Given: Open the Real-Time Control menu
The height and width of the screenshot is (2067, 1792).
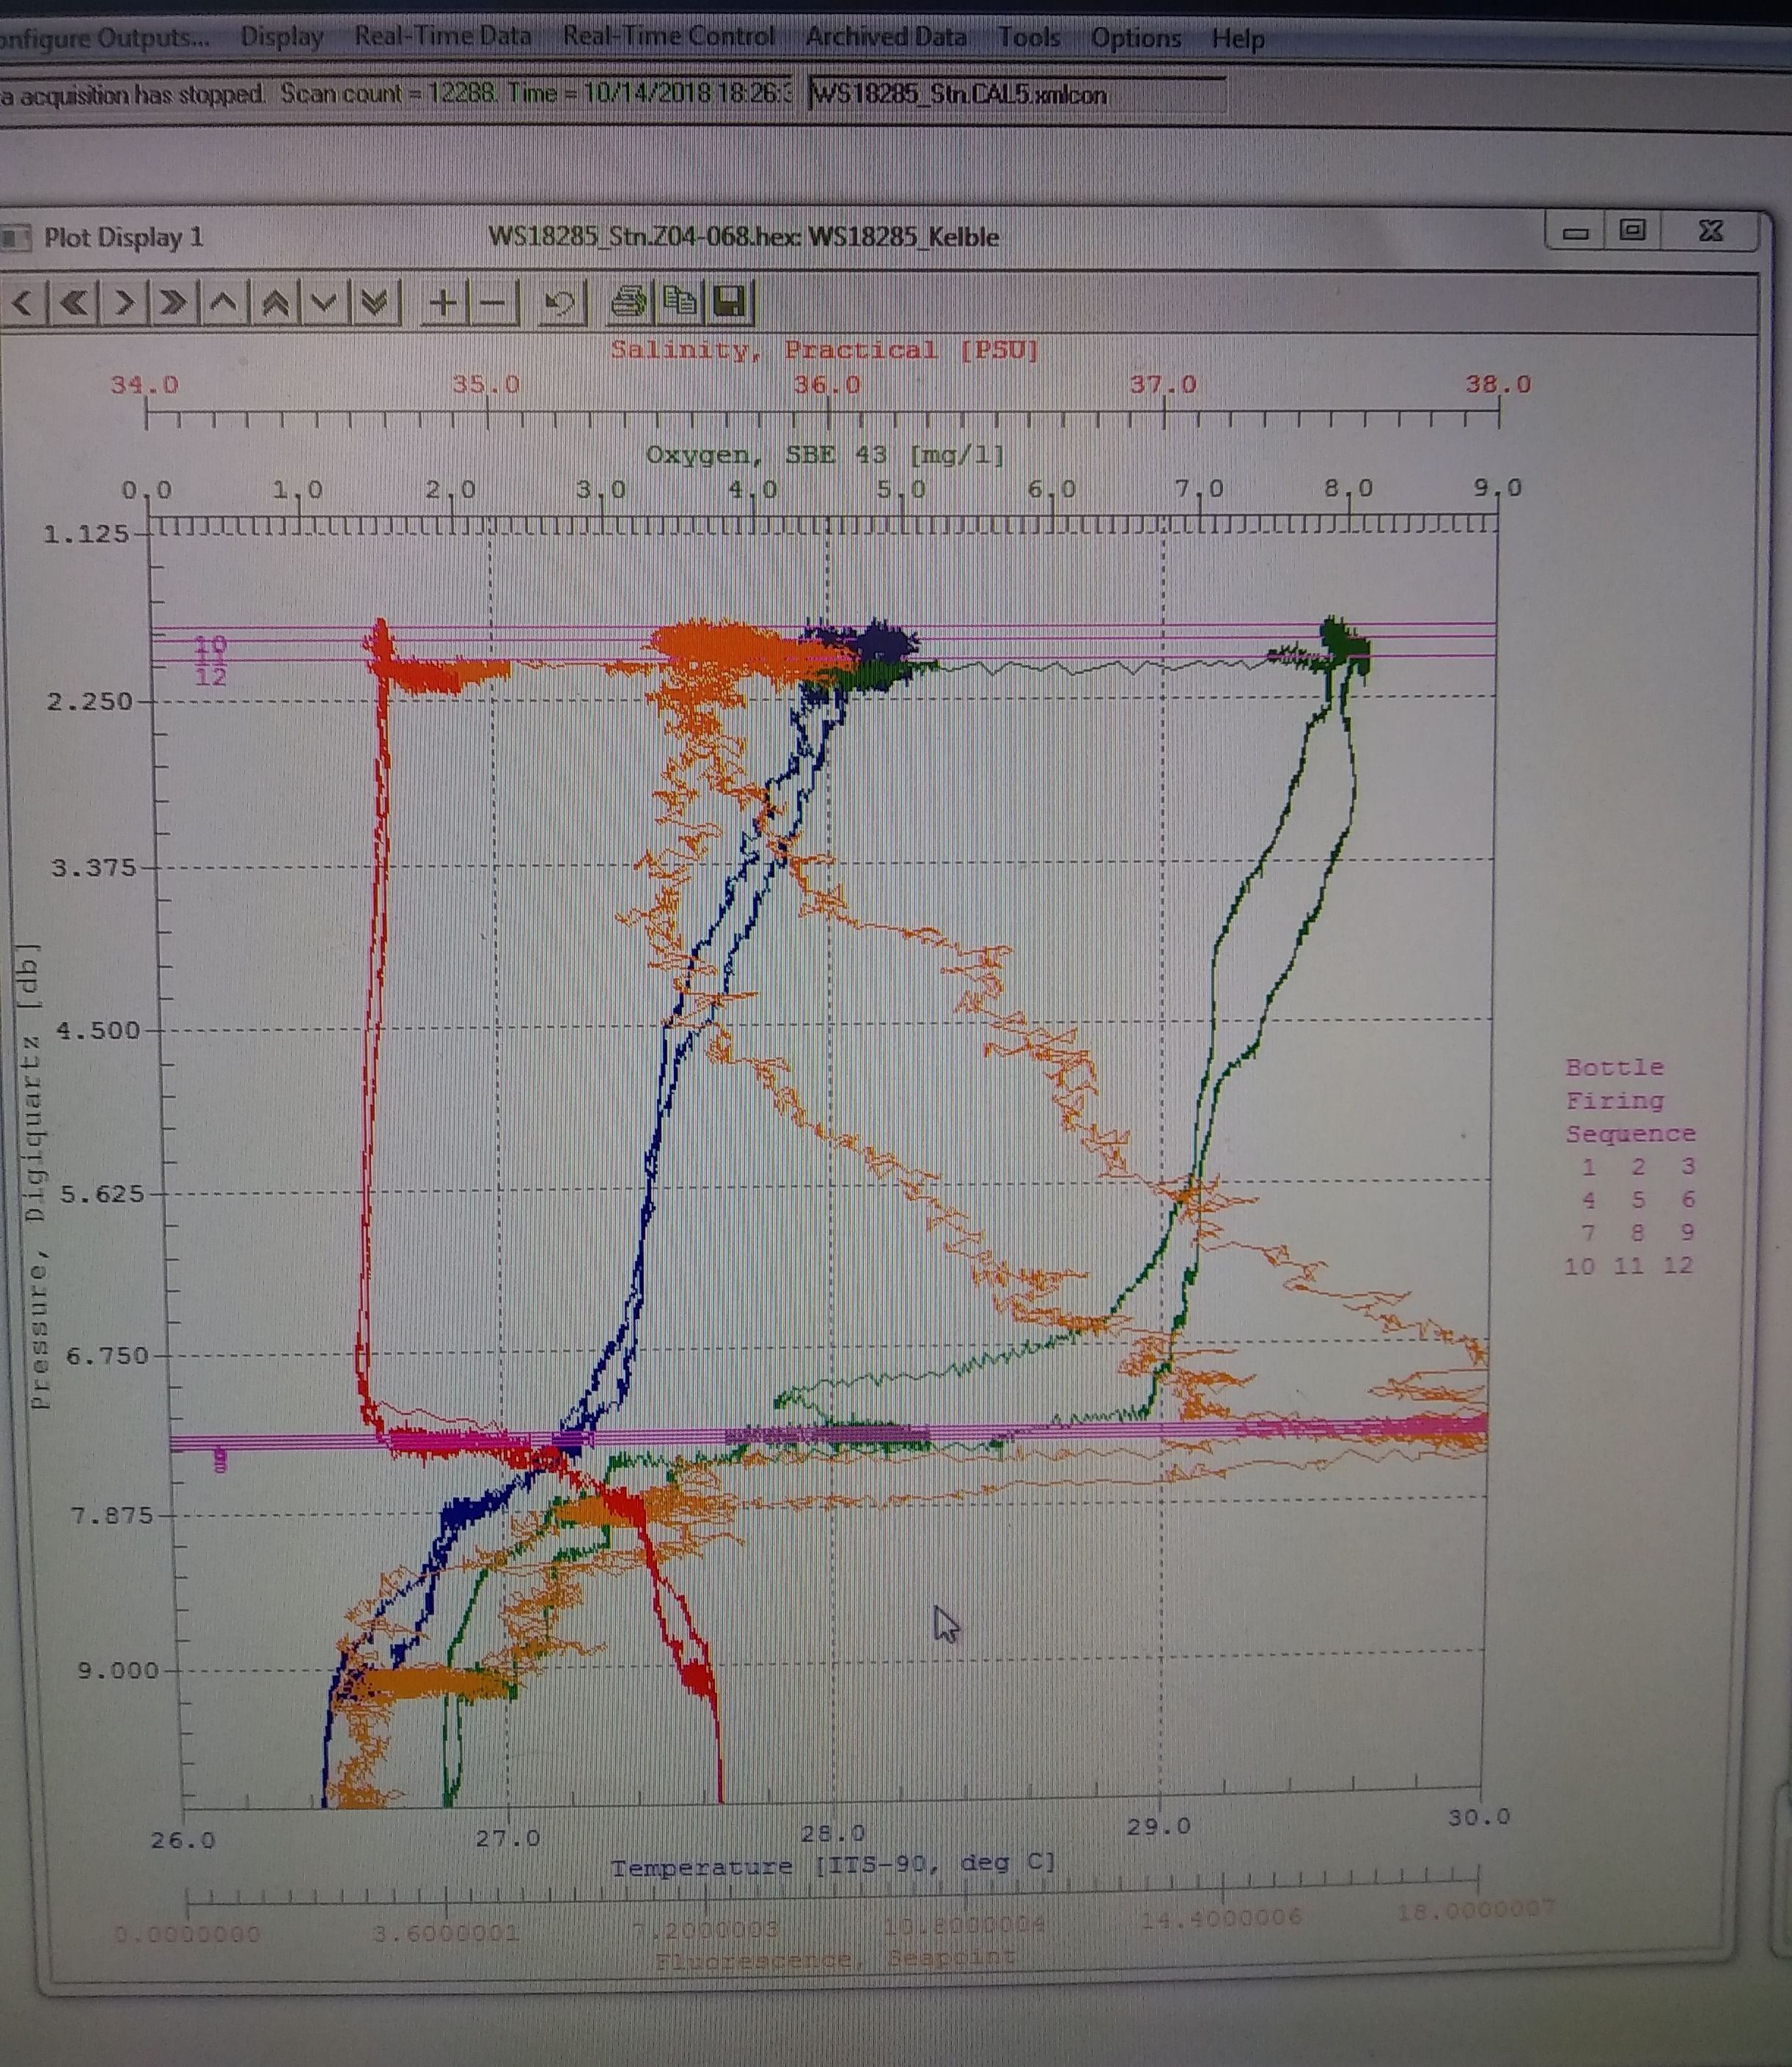Looking at the screenshot, I should 668,37.
